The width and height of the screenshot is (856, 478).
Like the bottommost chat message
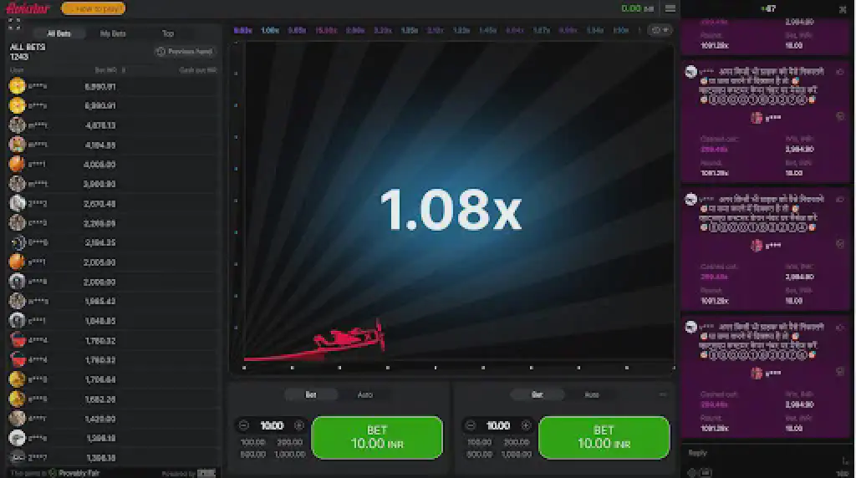point(840,328)
